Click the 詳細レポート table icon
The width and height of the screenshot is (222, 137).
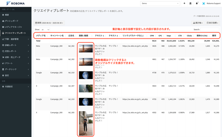[3, 45]
